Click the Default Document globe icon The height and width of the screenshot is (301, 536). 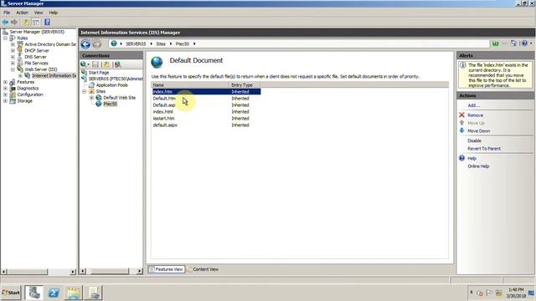pos(157,62)
